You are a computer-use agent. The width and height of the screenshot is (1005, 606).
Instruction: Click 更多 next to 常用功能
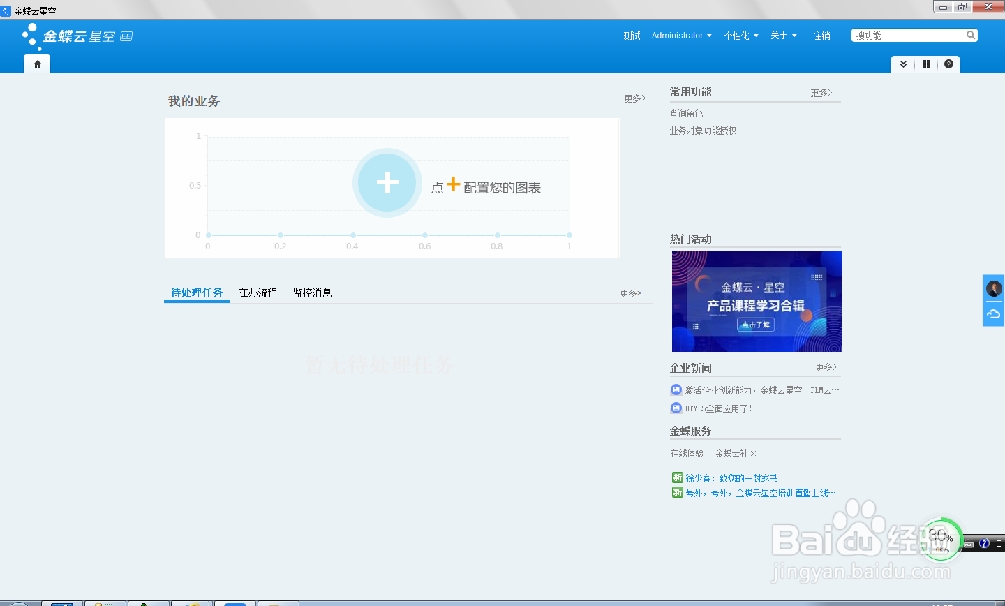click(x=821, y=92)
